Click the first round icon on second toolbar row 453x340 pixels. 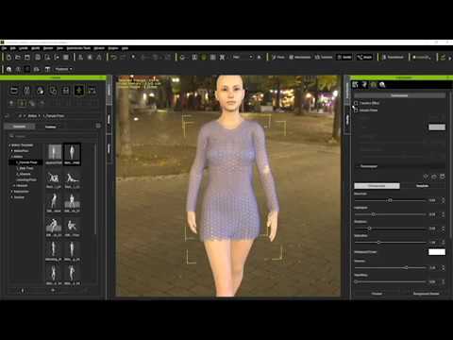click(8, 69)
